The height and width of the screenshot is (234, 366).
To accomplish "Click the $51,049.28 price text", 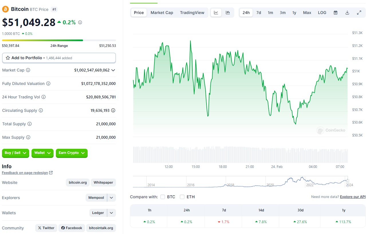I will click(29, 22).
